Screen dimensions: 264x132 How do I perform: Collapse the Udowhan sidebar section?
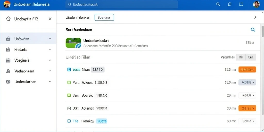pos(50,39)
